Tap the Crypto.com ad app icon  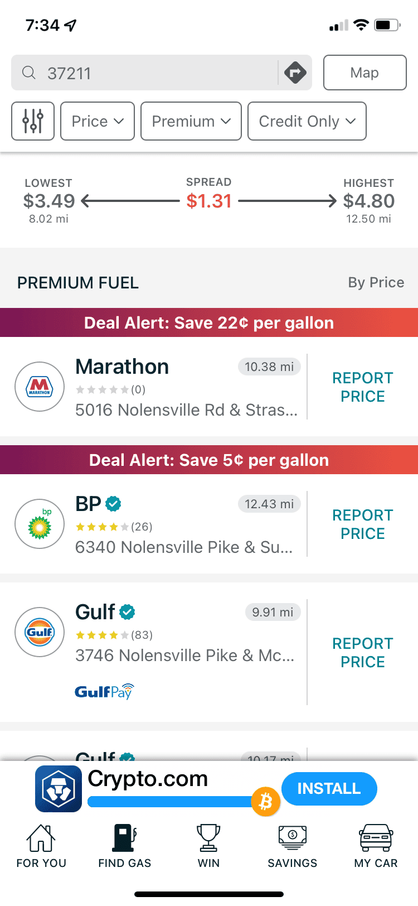(x=59, y=789)
